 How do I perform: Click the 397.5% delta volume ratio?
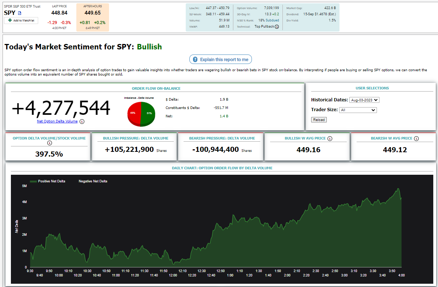(x=49, y=154)
